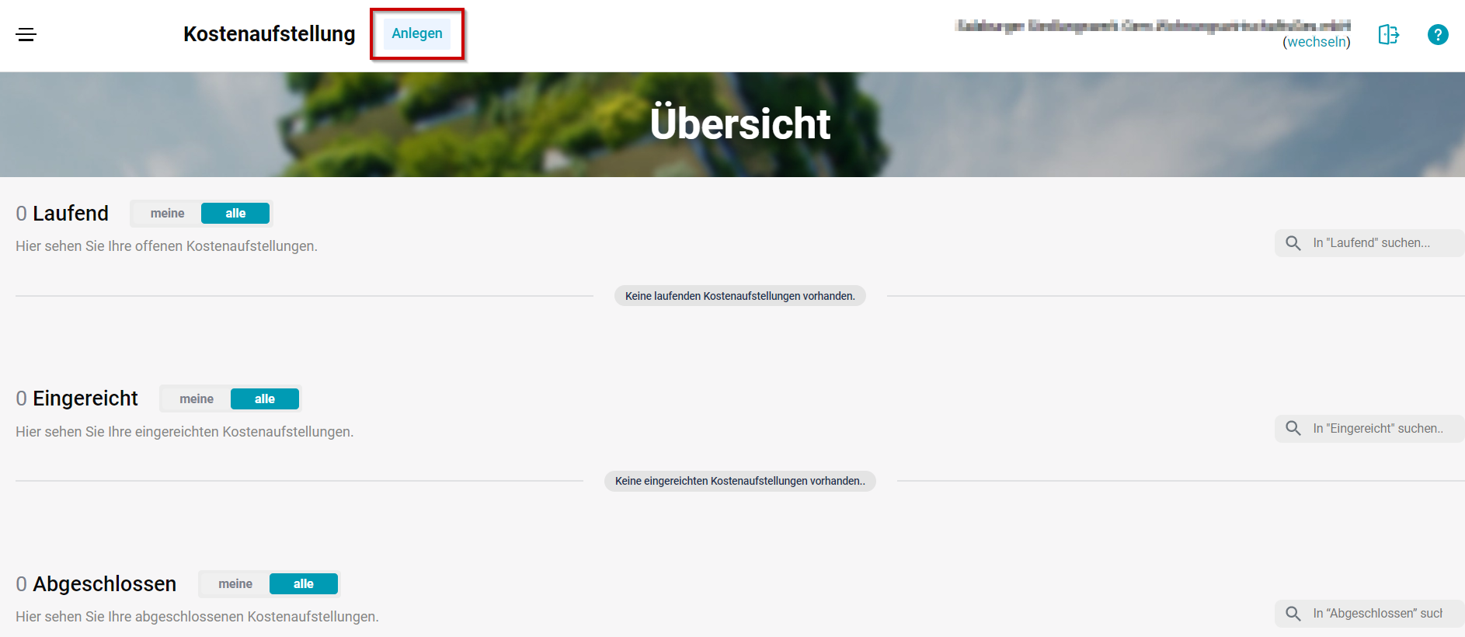1465x637 pixels.
Task: Focus the 'In Eingereicht suchen' search field
Action: [1379, 428]
